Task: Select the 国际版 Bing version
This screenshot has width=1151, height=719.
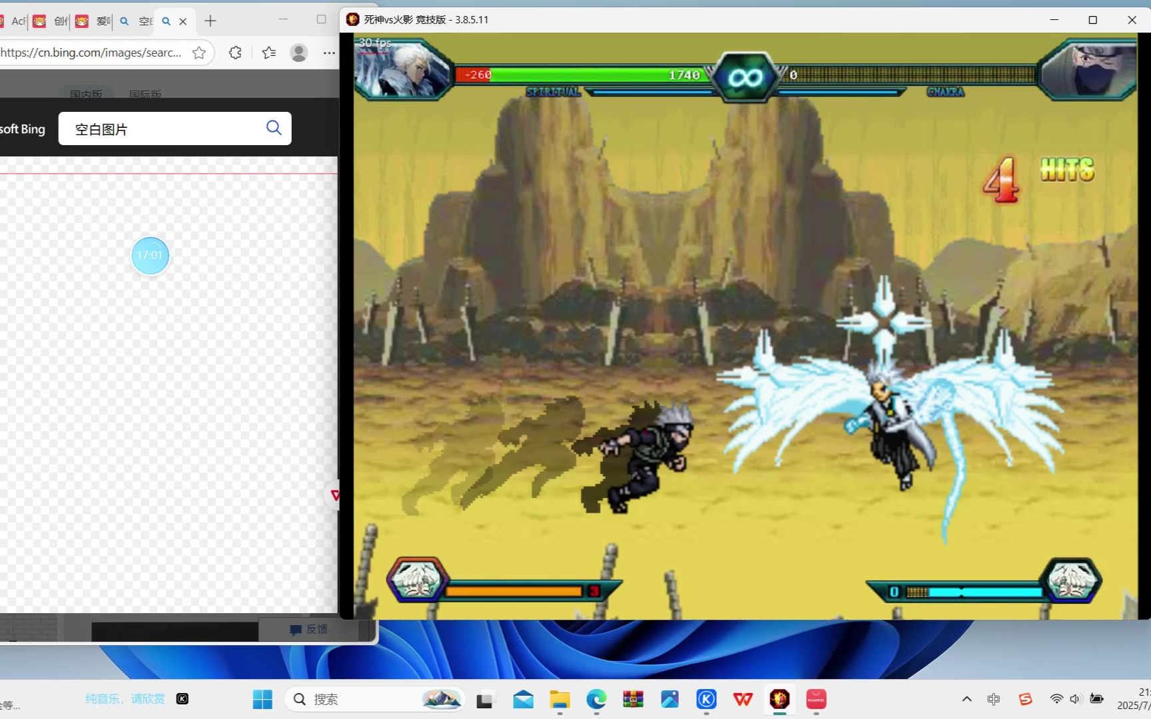Action: [x=145, y=94]
